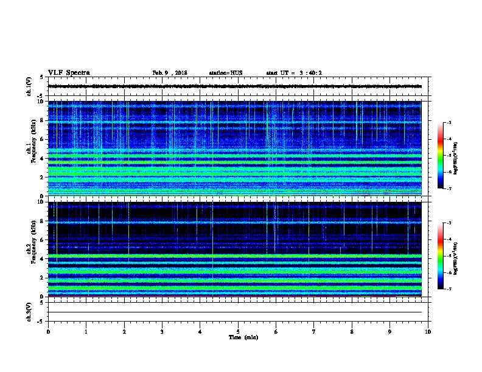Click ch.1 frequency axis tick "4"

point(42,159)
